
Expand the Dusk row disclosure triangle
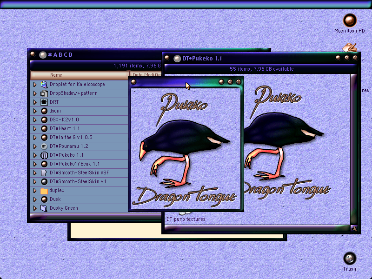(35, 199)
